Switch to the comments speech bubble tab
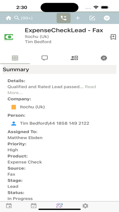The height and width of the screenshot is (212, 119). tap(45, 58)
